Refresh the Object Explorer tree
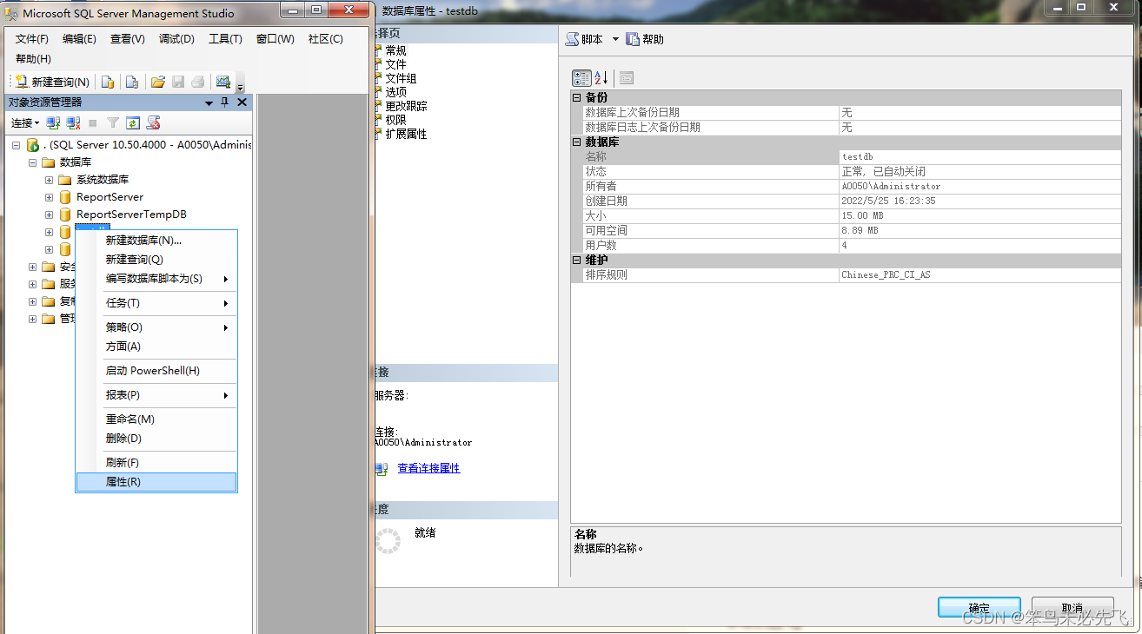1142x634 pixels. (134, 122)
